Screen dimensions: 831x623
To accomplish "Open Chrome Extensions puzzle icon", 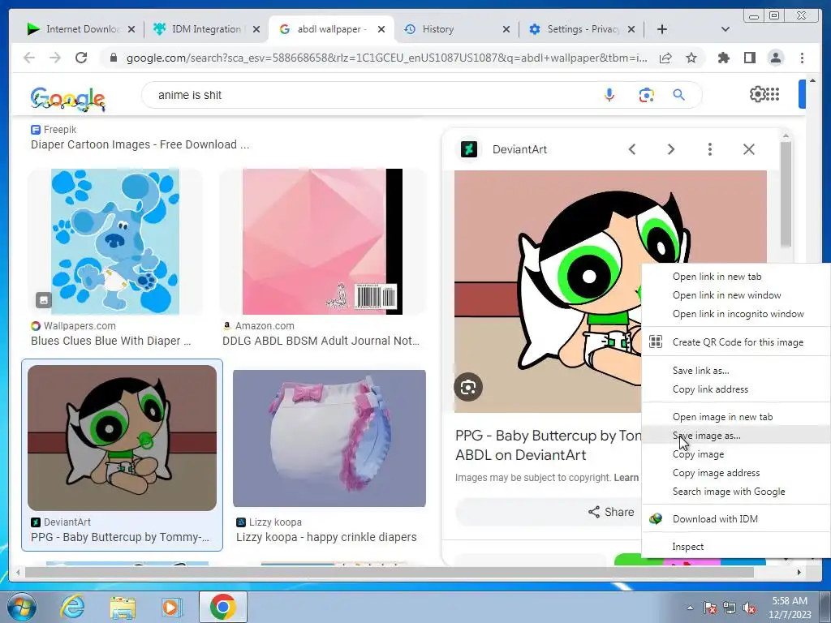I will [723, 58].
